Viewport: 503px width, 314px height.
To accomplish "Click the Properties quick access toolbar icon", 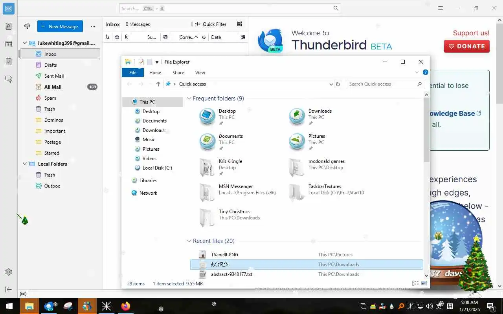I will (141, 62).
